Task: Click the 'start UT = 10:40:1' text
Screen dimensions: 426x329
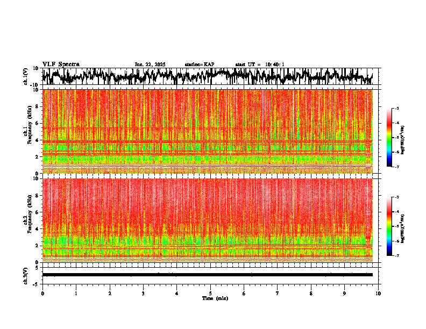Action: click(260, 65)
